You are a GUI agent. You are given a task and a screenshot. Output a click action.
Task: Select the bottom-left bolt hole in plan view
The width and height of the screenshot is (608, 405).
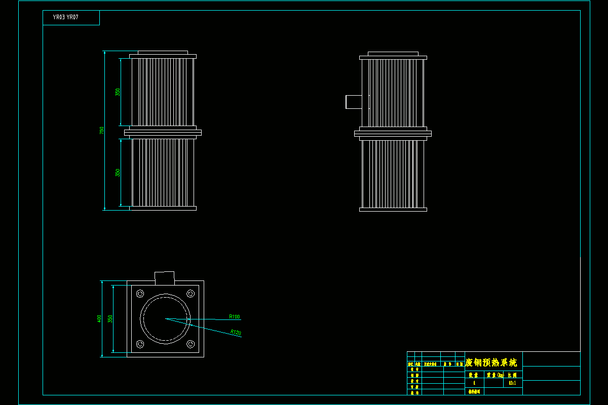tap(140, 344)
